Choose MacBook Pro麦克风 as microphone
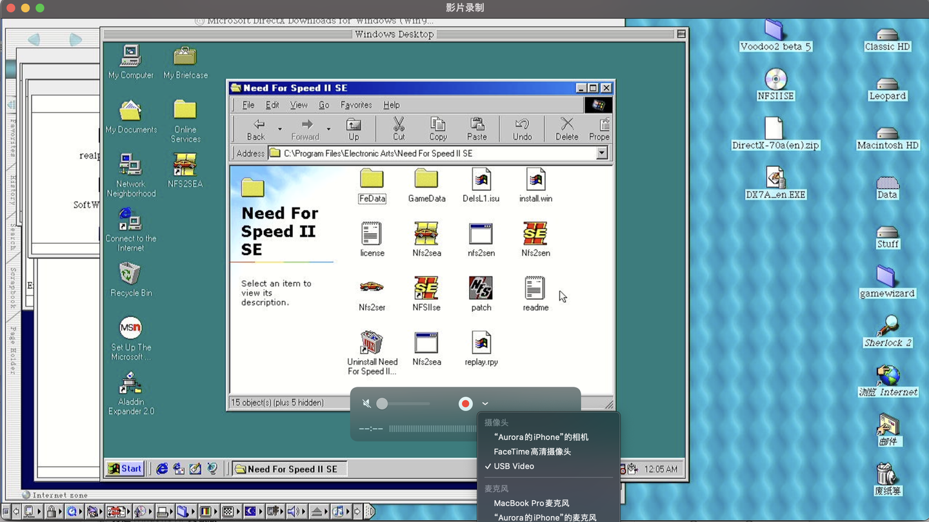Image resolution: width=929 pixels, height=522 pixels. click(531, 503)
